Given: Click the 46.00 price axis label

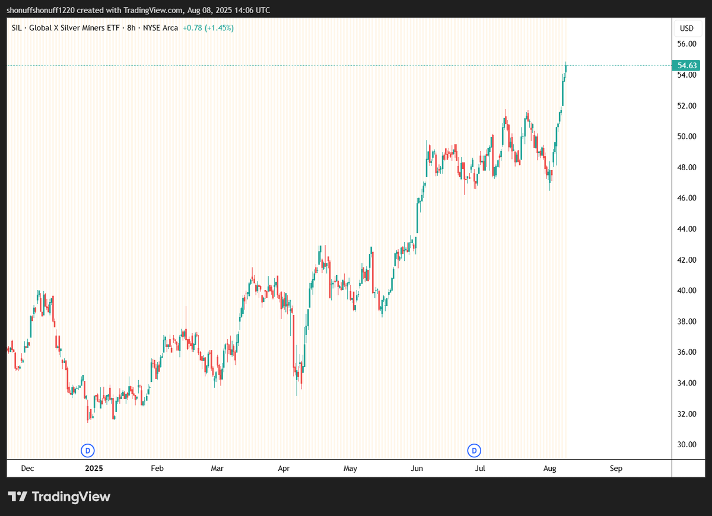Looking at the screenshot, I should click(687, 198).
